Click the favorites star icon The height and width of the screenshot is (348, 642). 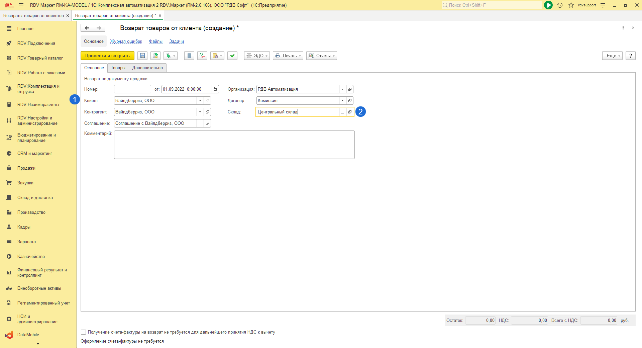click(571, 5)
